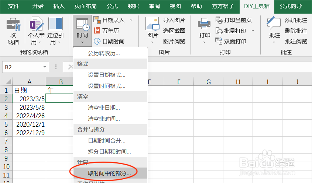Choose 取时间中的部分... menu item

click(x=110, y=173)
